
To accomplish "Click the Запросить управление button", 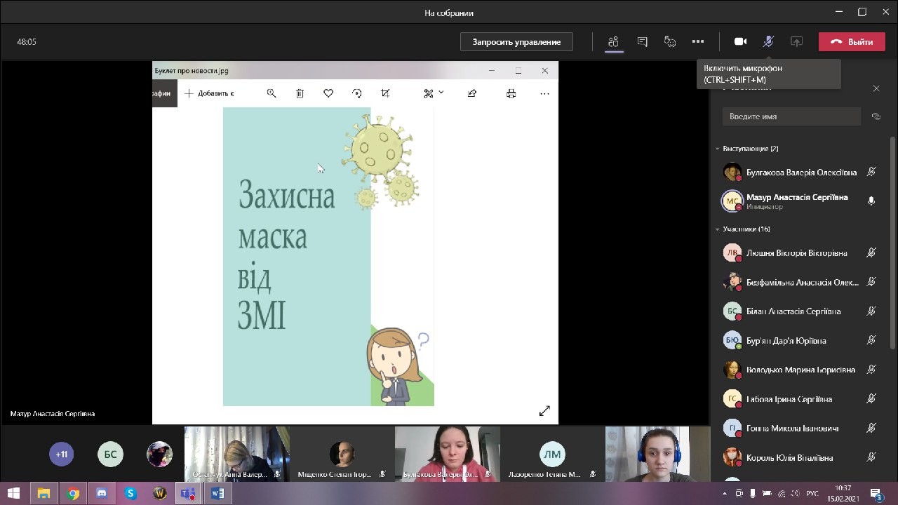I will (x=516, y=42).
